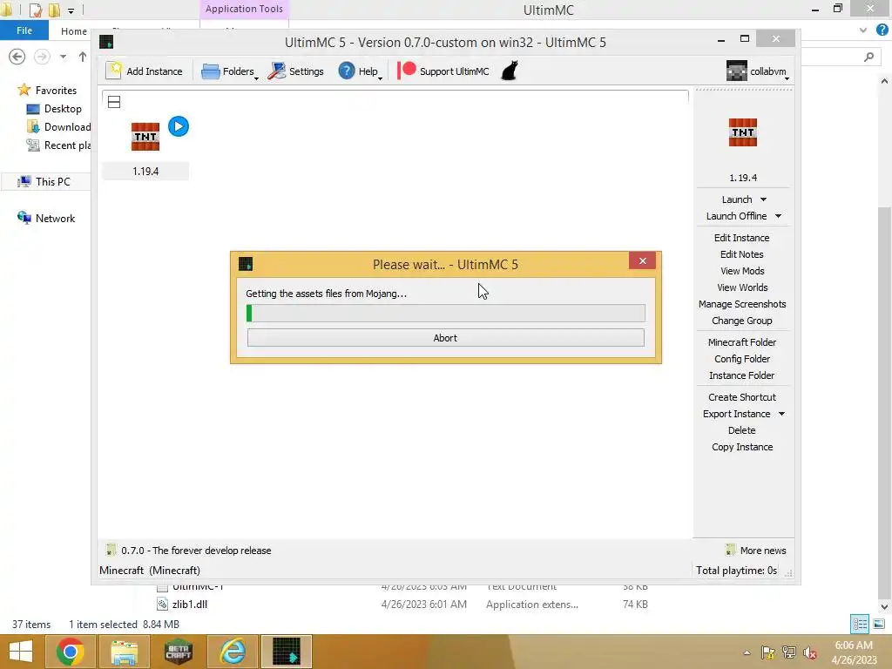Open the Help menu in the toolbar

point(360,71)
